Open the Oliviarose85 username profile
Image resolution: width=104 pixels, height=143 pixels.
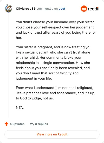click(x=26, y=9)
